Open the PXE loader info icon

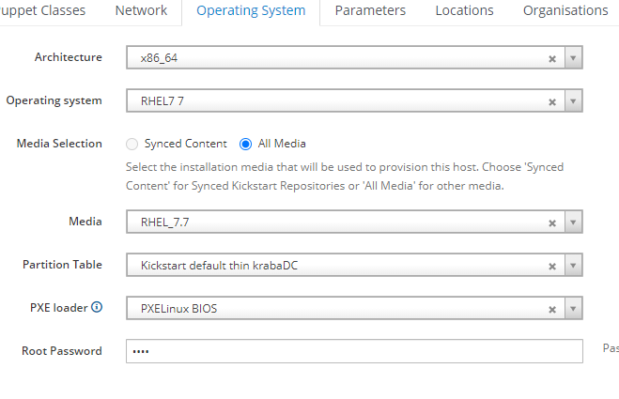(x=97, y=307)
